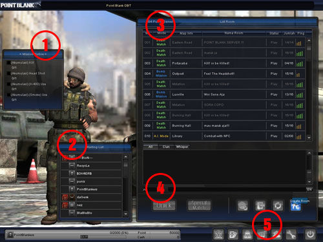The height and width of the screenshot is (242, 323).
Task: Click red clan badge beside nez
Action: pos(65,205)
